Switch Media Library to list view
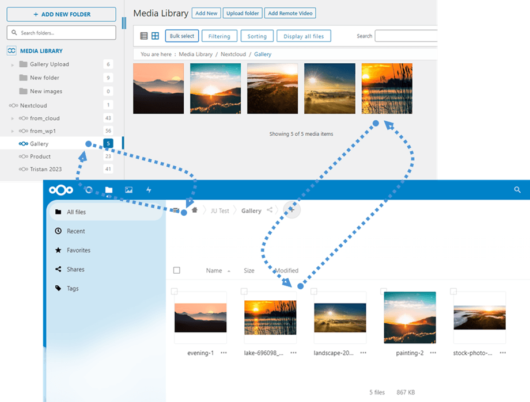The height and width of the screenshot is (402, 530). click(144, 36)
